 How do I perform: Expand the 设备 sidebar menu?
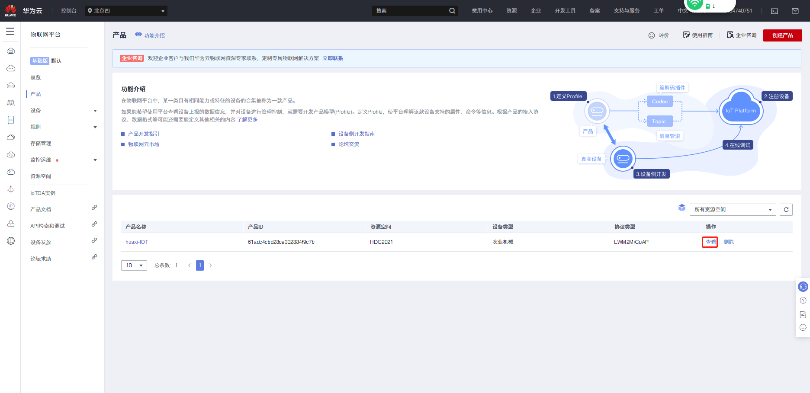pyautogui.click(x=95, y=111)
